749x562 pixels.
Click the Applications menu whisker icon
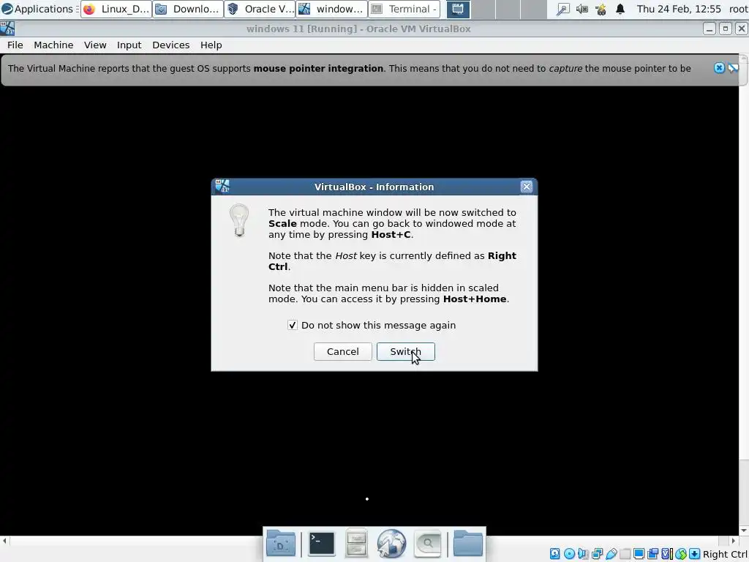click(7, 9)
